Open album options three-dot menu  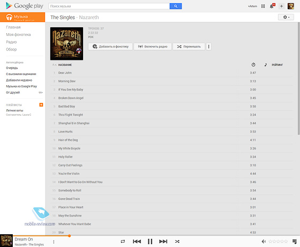pyautogui.click(x=208, y=47)
